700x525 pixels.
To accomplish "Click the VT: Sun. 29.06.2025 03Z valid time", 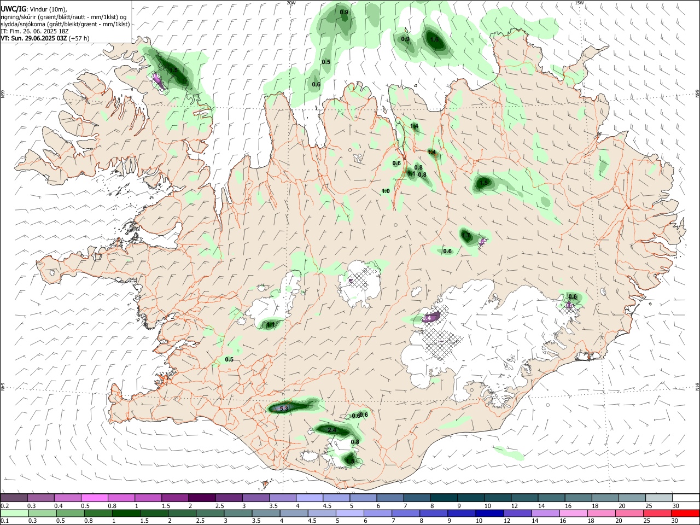I will coord(45,38).
